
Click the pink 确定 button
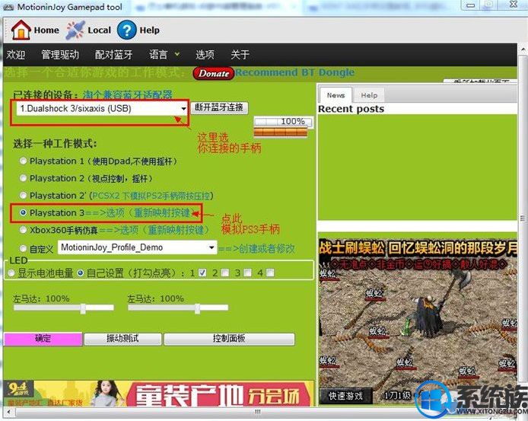tap(43, 339)
